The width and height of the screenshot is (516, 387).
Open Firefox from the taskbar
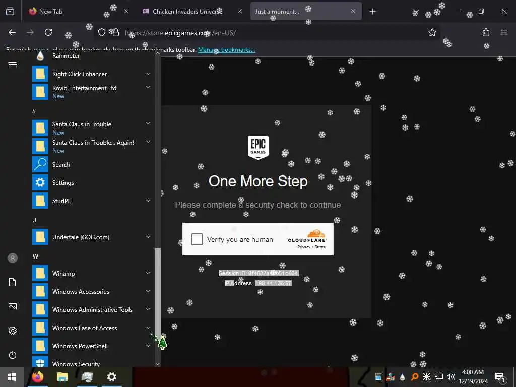pyautogui.click(x=37, y=377)
